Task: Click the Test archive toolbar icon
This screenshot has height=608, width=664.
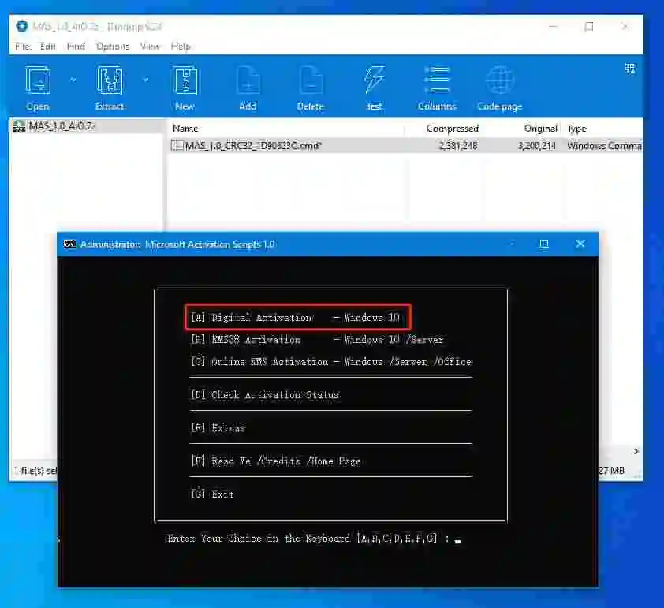Action: point(374,80)
